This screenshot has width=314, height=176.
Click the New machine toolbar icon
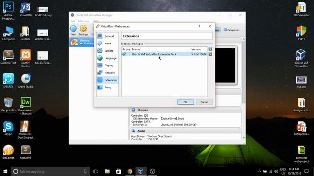pos(73,30)
